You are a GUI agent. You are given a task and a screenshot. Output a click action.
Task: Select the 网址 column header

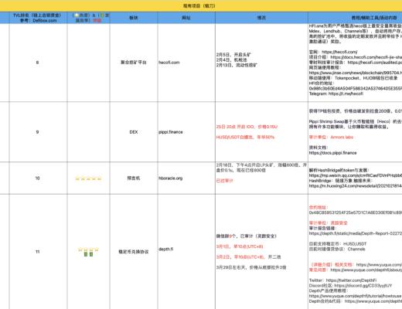click(186, 18)
